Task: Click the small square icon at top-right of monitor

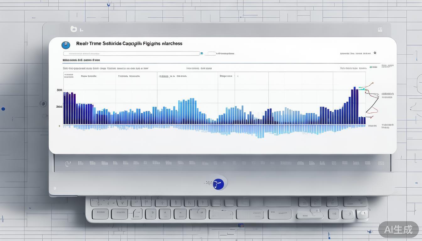Action: pos(380,29)
